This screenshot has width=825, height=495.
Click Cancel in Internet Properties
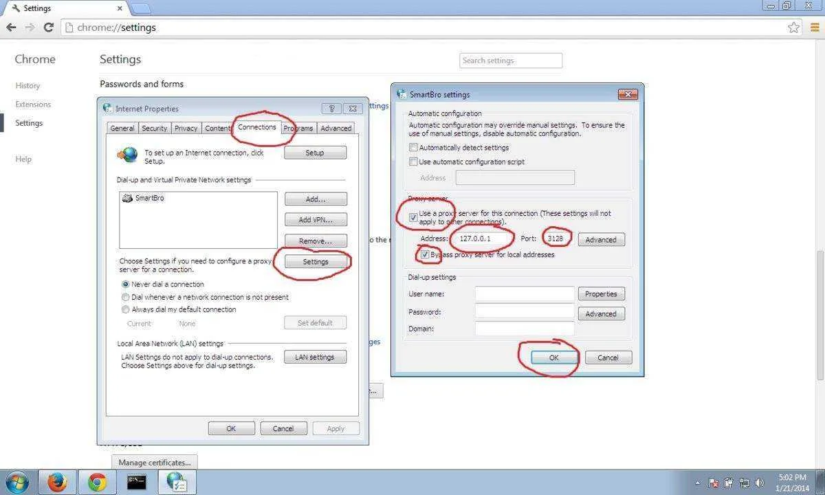pos(283,428)
